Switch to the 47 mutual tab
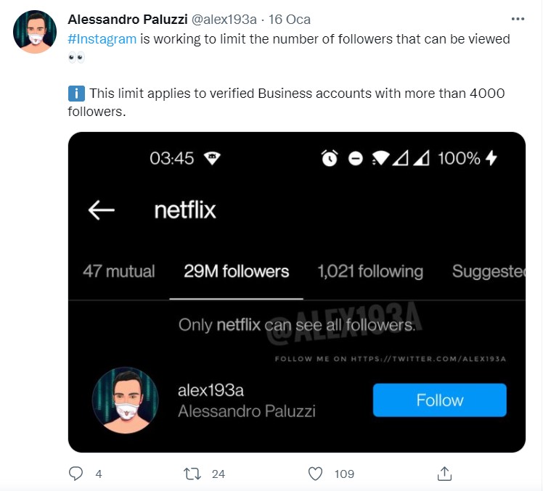 [x=119, y=271]
